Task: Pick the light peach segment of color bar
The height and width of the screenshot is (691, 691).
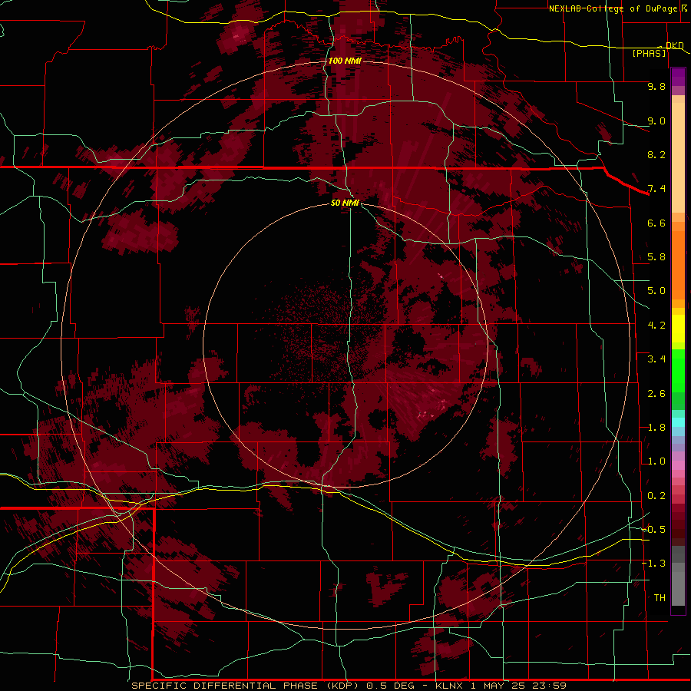Action: coord(678,157)
